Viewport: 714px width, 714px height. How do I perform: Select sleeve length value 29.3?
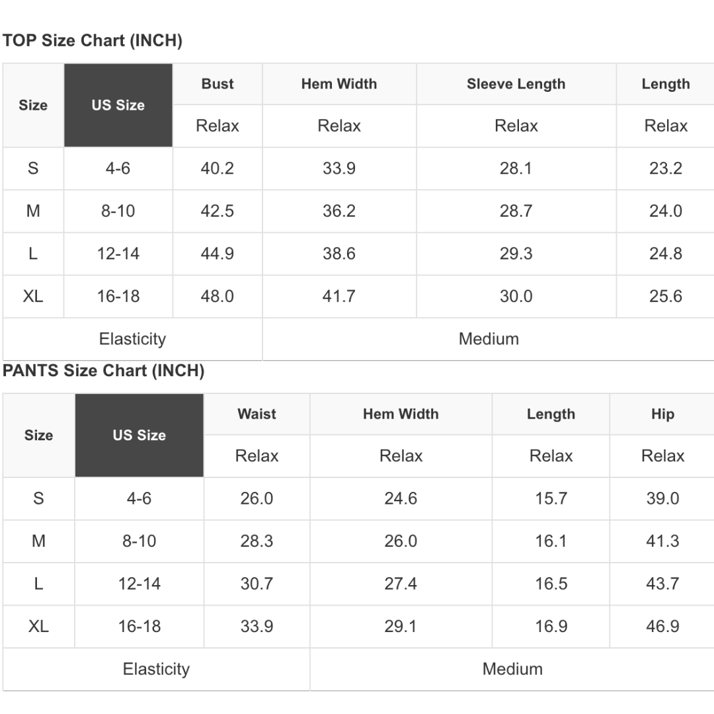pyautogui.click(x=516, y=254)
